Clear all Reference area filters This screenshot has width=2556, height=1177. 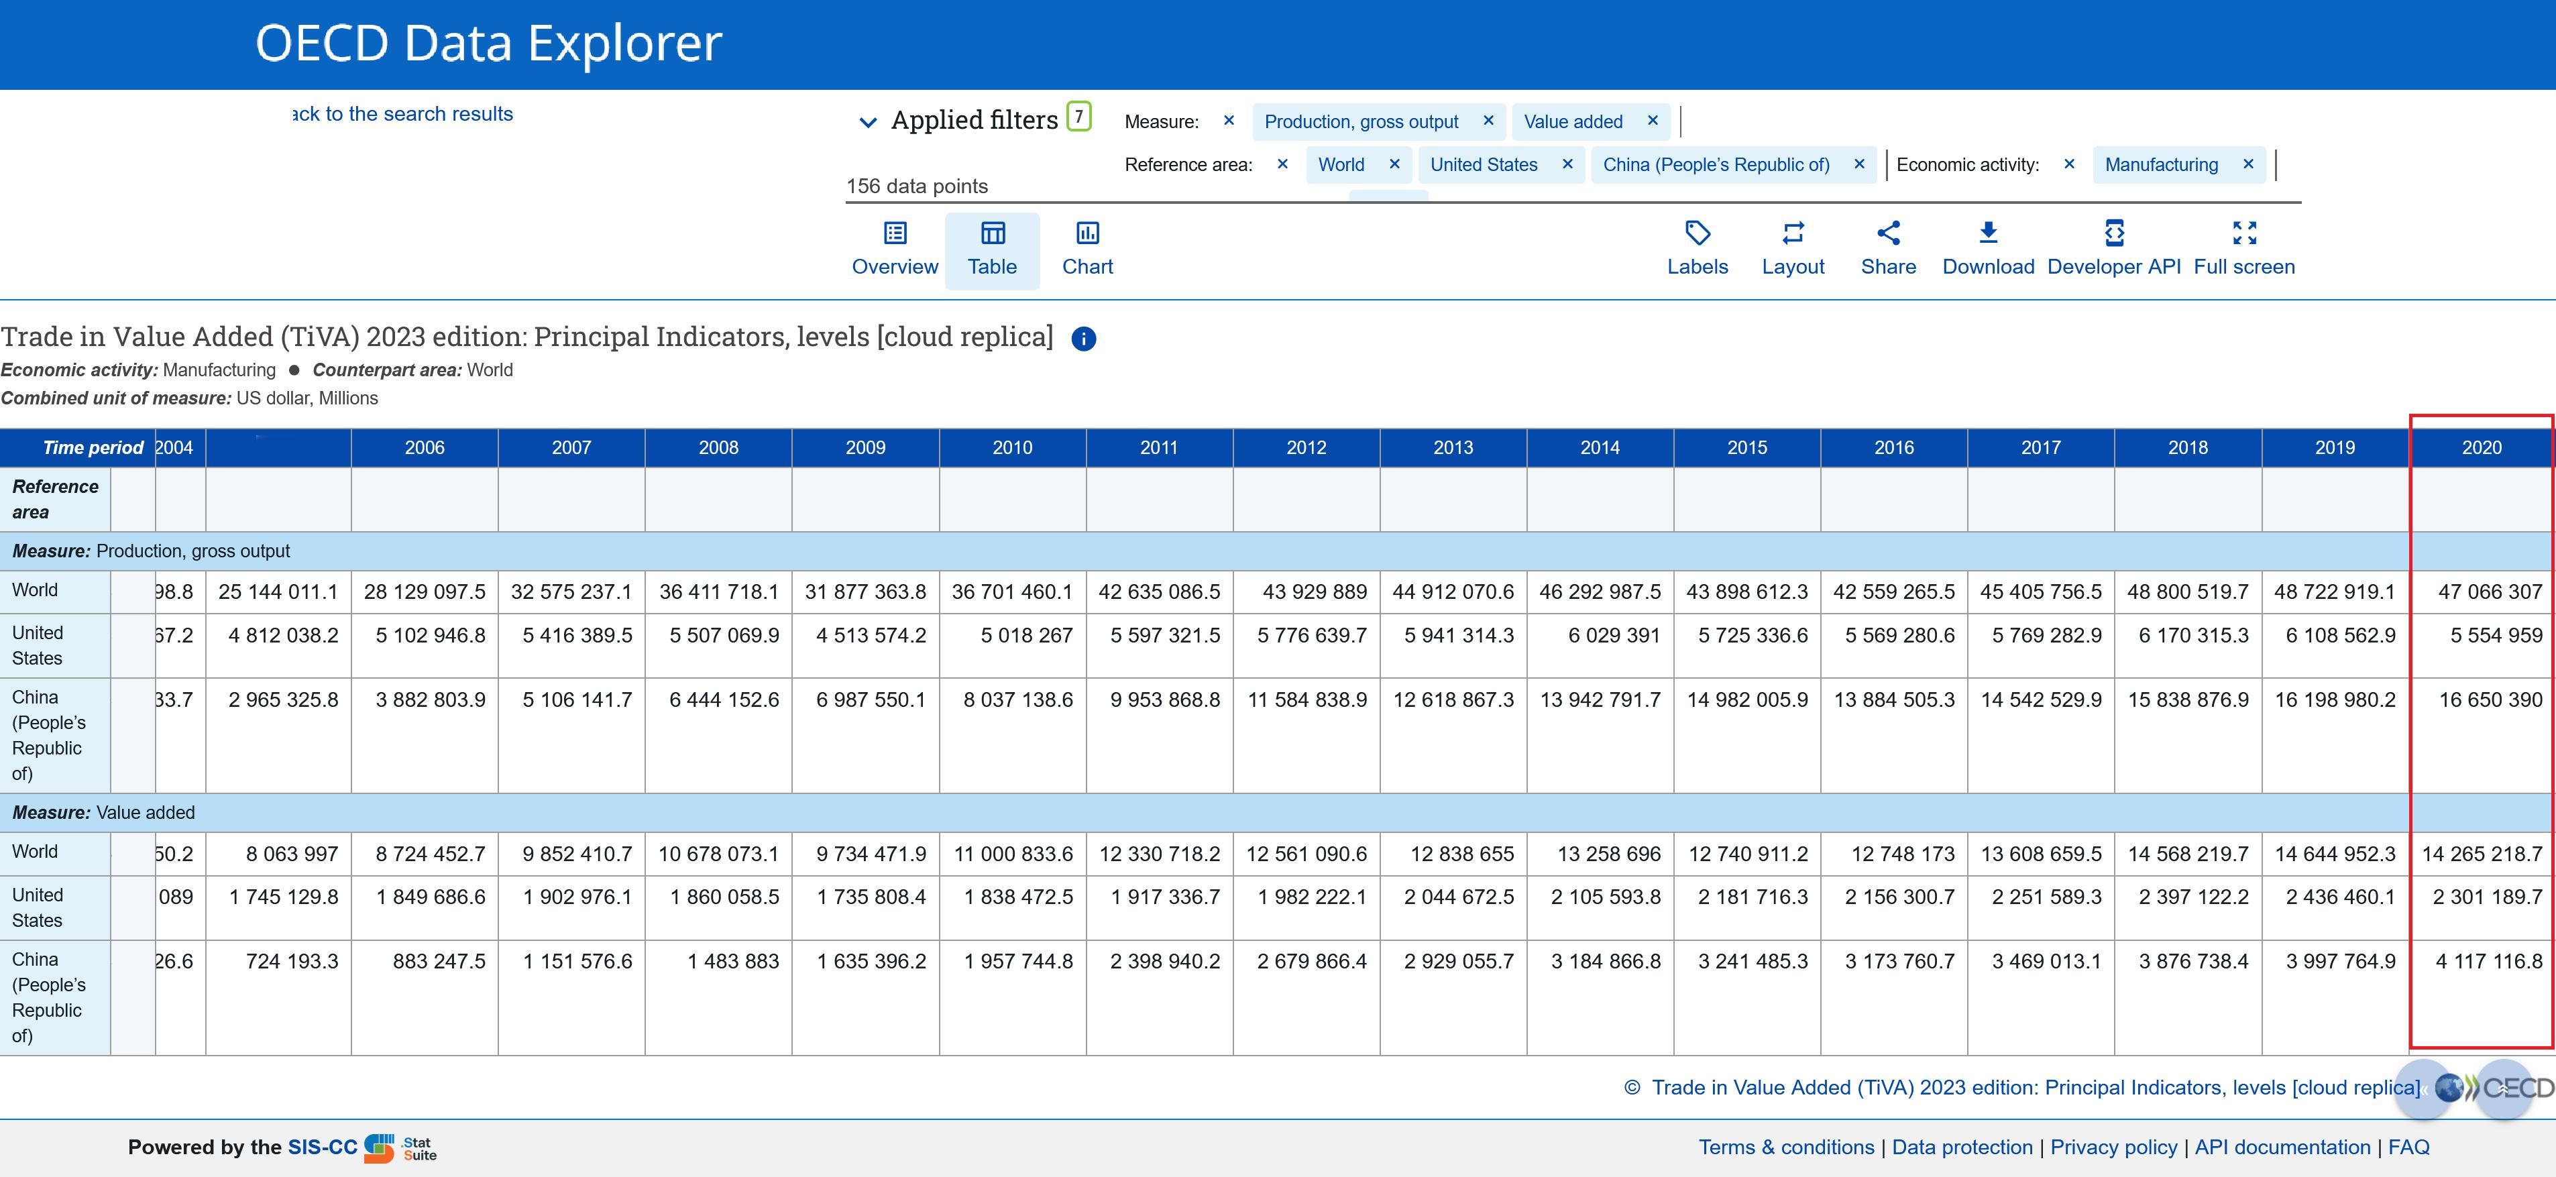point(1282,164)
